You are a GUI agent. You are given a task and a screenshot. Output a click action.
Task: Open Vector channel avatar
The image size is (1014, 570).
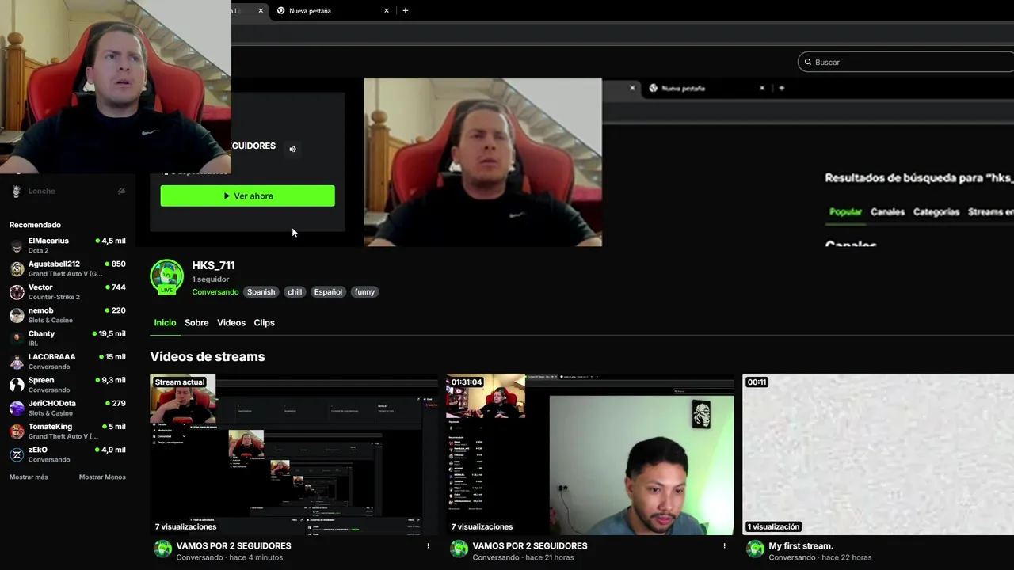tap(17, 292)
